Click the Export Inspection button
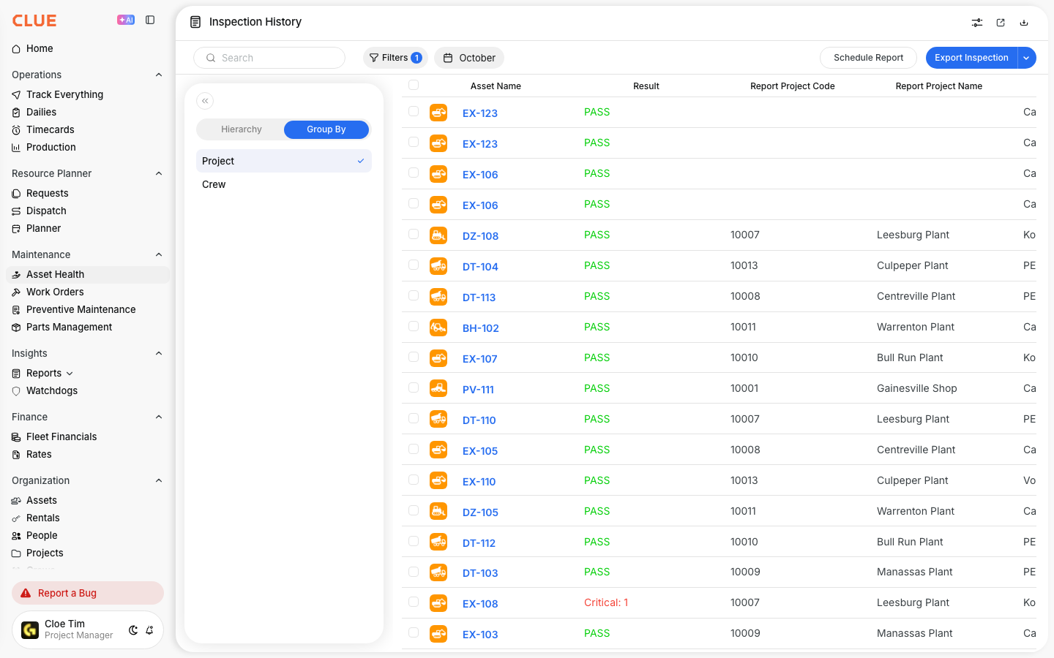This screenshot has height=658, width=1054. tap(971, 58)
